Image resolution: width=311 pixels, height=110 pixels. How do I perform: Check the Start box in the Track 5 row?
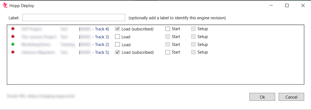point(168,52)
